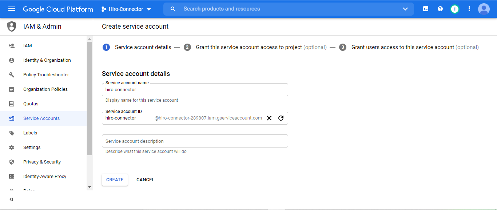Click the Identity & Organization person icon

[12, 60]
